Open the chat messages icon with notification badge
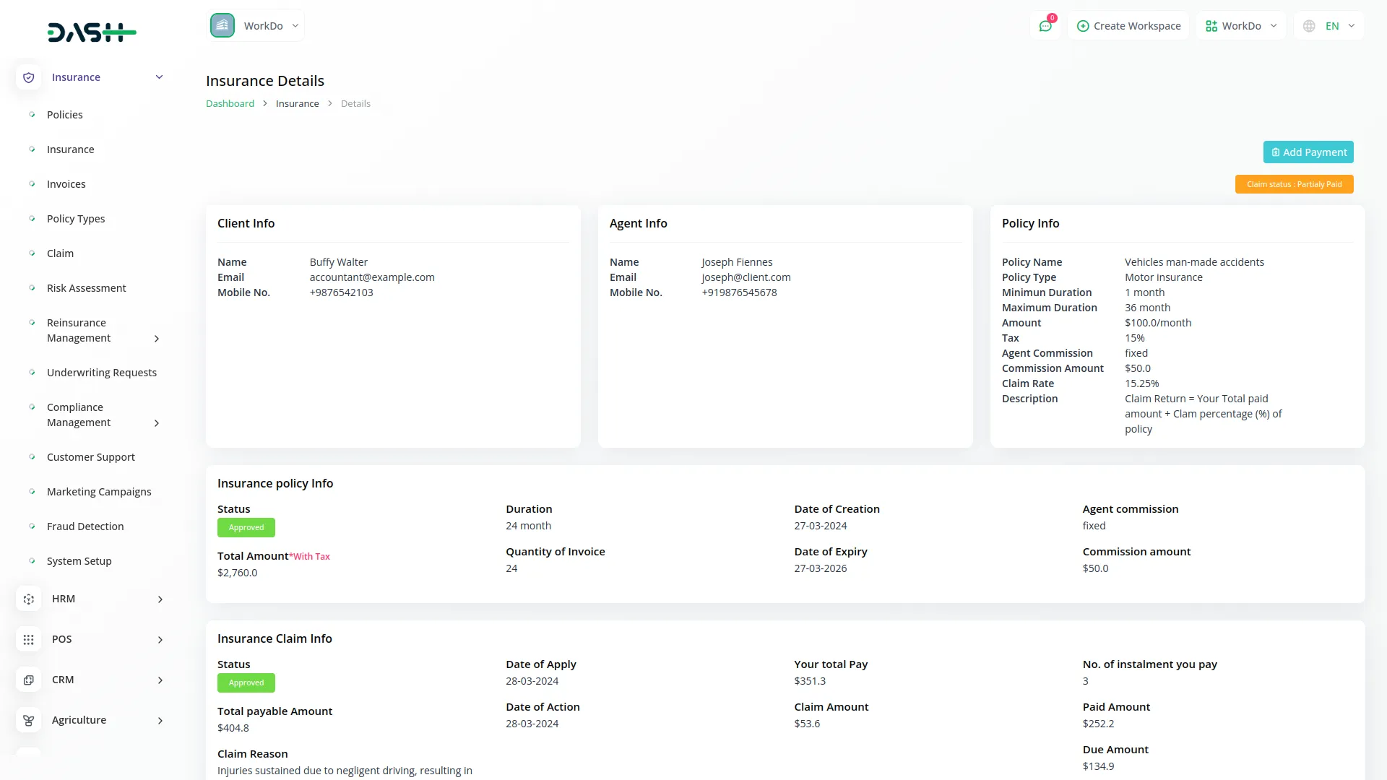Viewport: 1387px width, 780px height. click(x=1045, y=25)
